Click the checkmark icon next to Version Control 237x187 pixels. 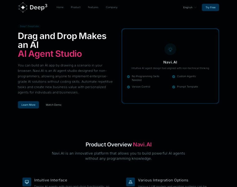pos(128,87)
